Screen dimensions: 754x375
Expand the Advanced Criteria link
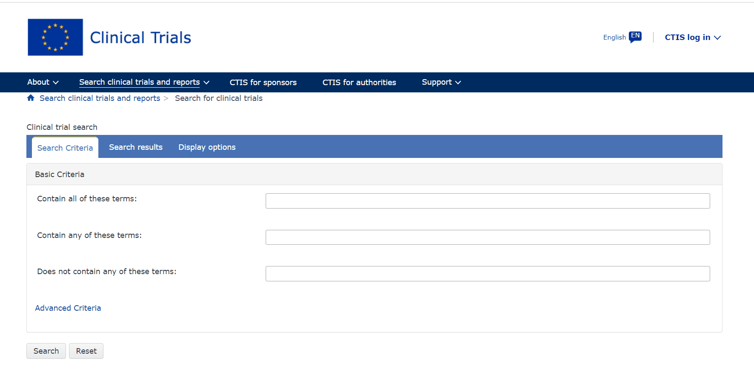tap(68, 308)
